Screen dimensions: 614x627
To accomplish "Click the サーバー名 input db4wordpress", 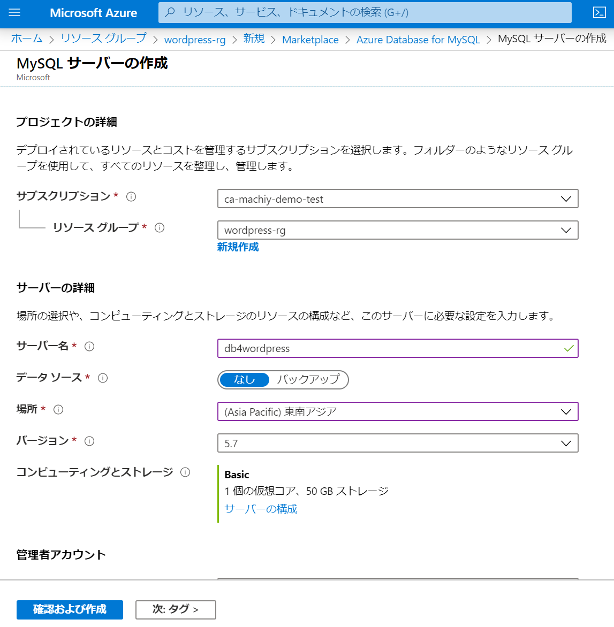I will tap(398, 348).
